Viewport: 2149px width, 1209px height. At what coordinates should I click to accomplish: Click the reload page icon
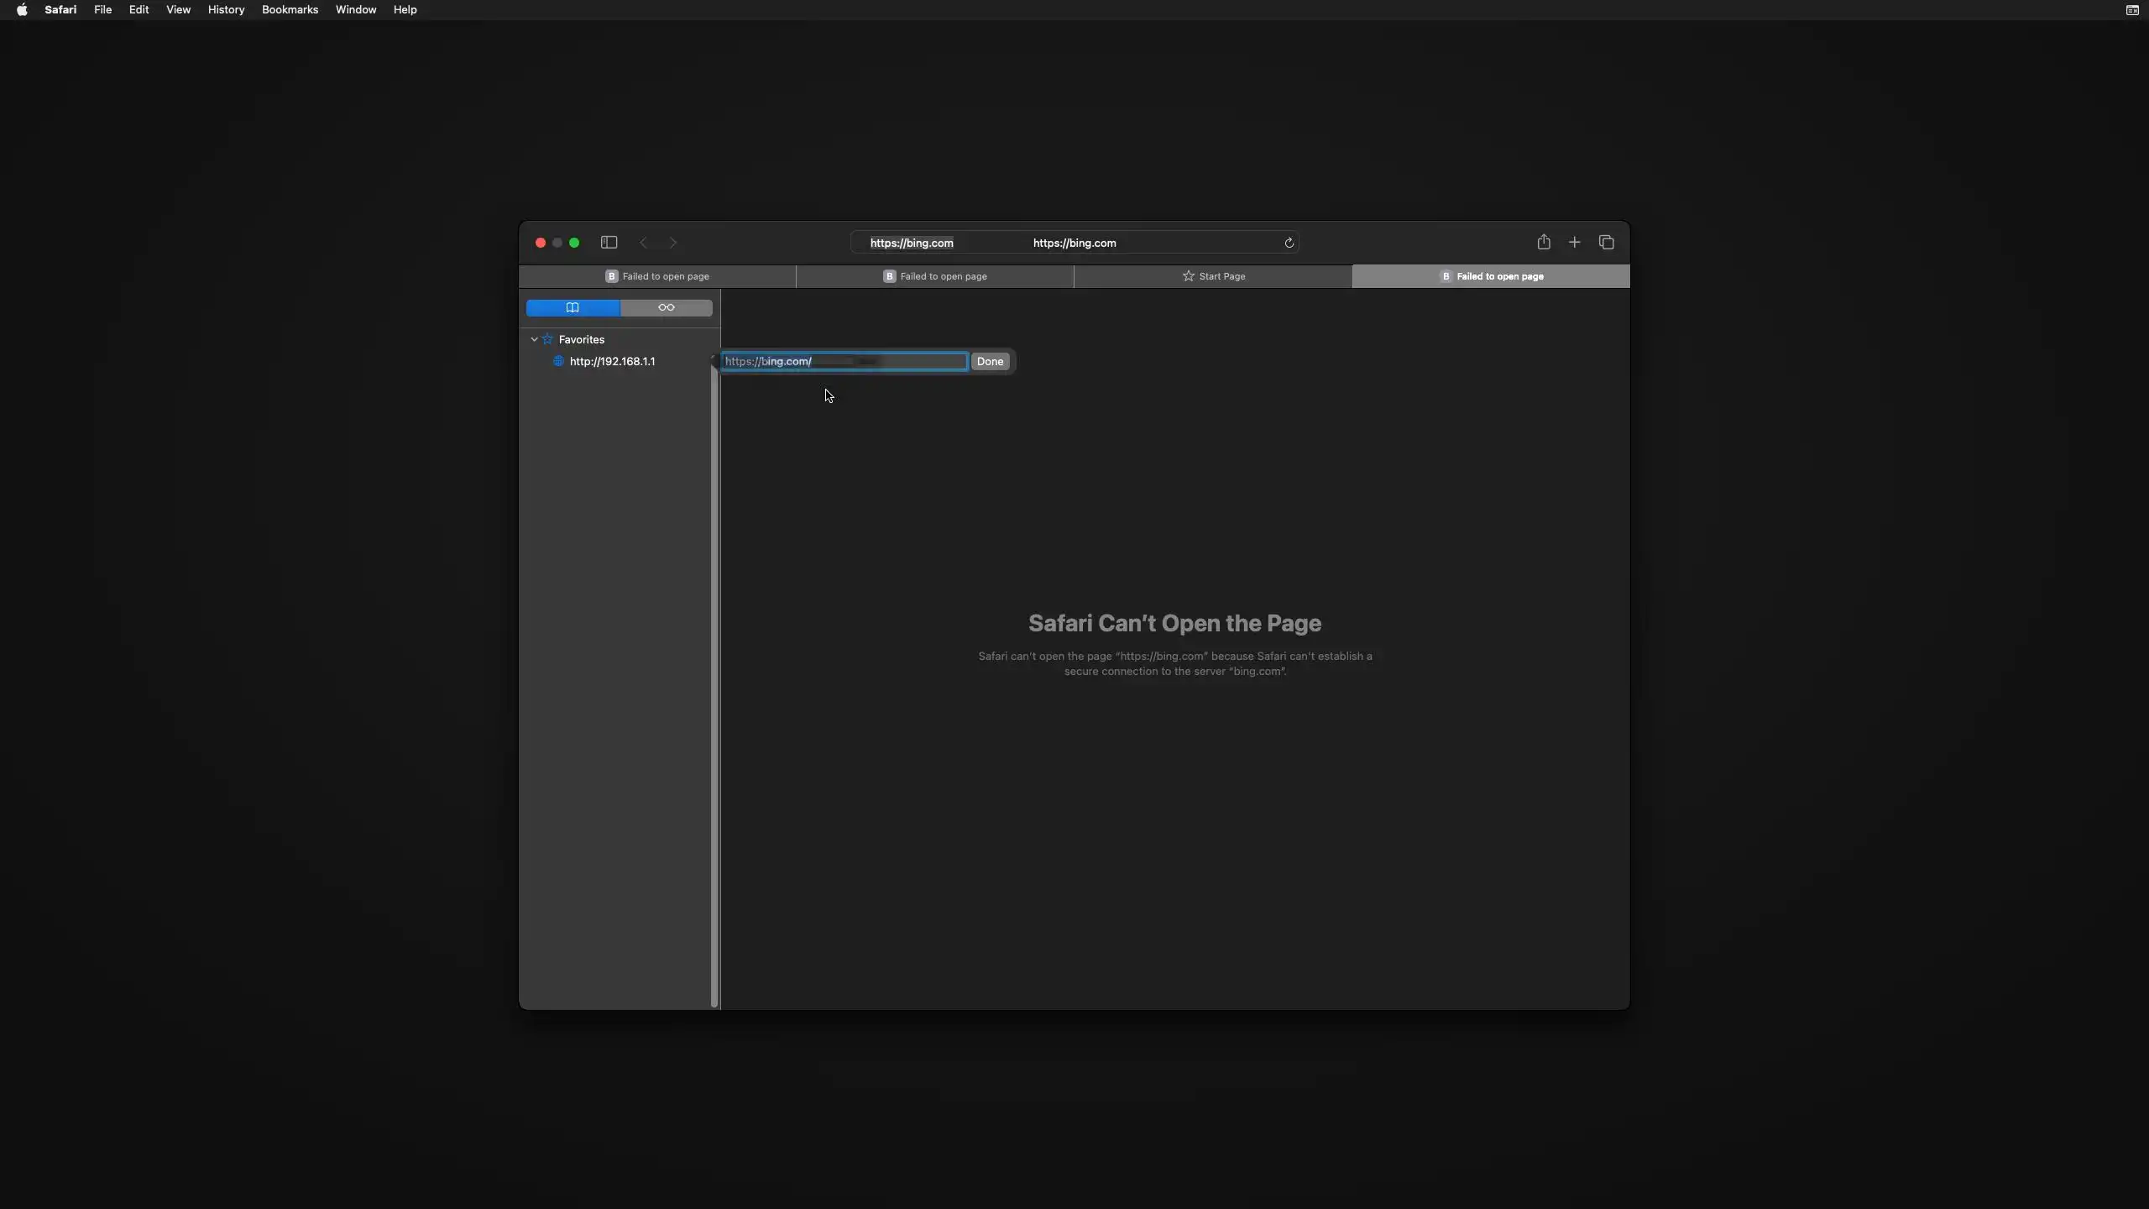coord(1289,243)
